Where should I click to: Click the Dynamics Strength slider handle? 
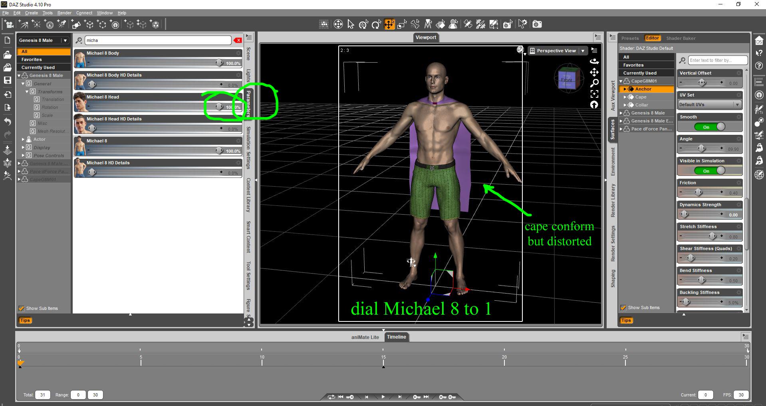coord(685,214)
